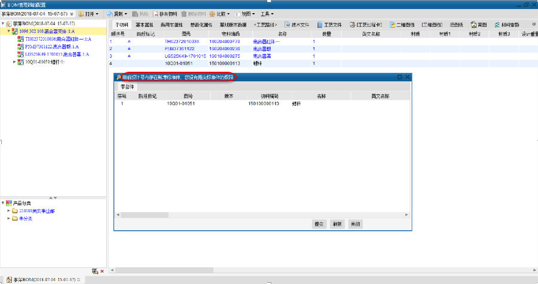Image resolution: width=538 pixels, height=284 pixels.
Task: Expand the 视图 view dropdown
Action: pos(246,13)
